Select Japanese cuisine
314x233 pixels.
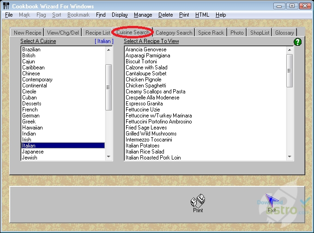coord(63,152)
